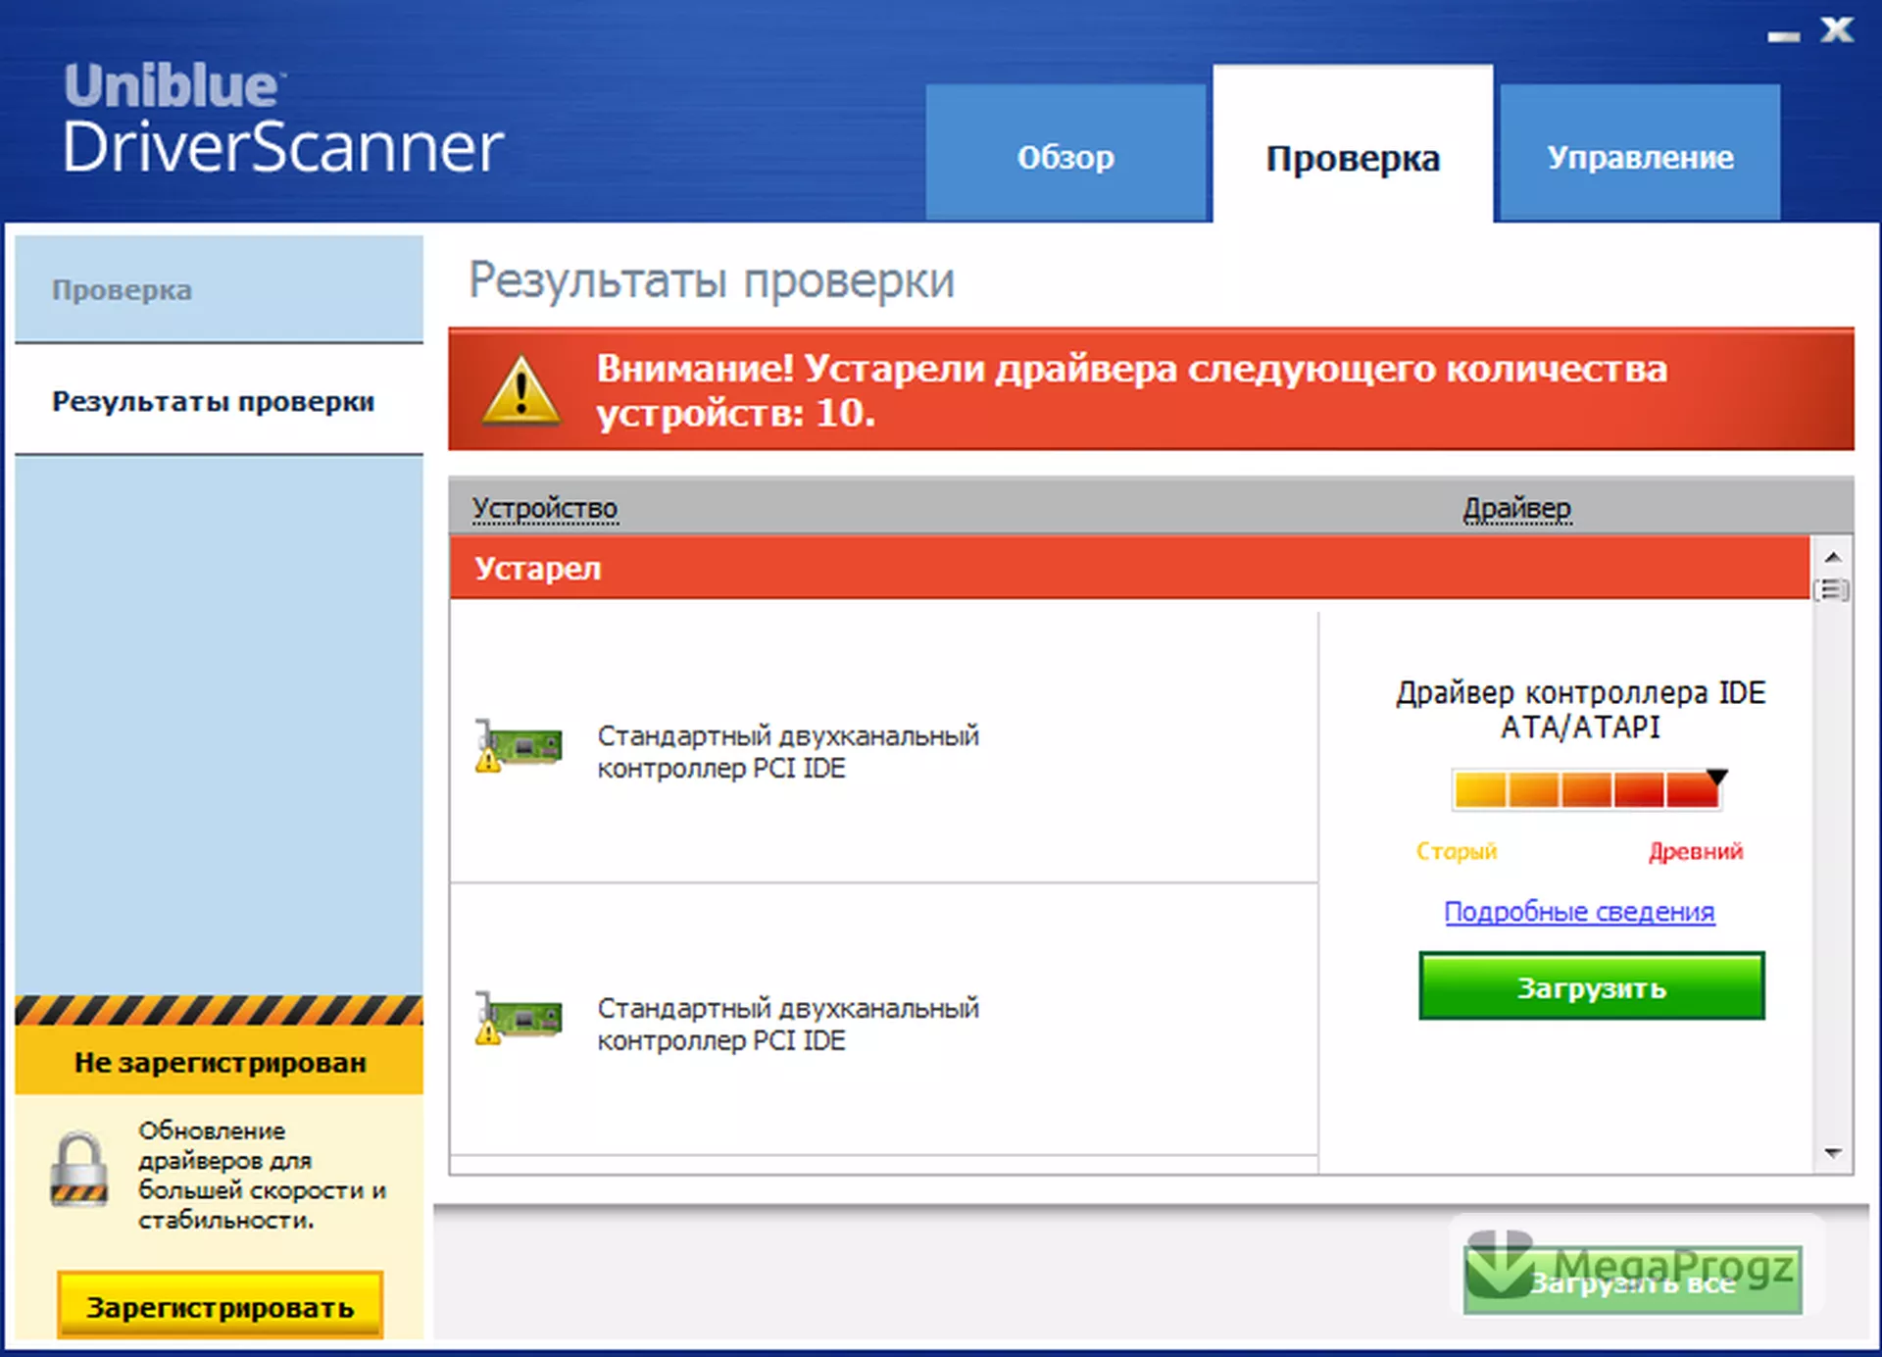Select Проверка in the left sidebar

coord(219,289)
